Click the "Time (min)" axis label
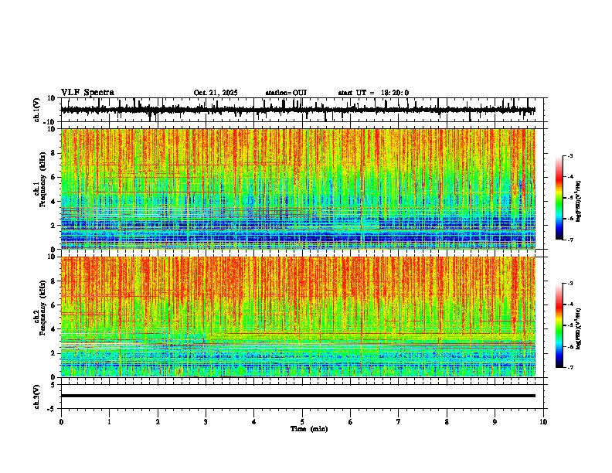This screenshot has width=612, height=473. click(309, 429)
